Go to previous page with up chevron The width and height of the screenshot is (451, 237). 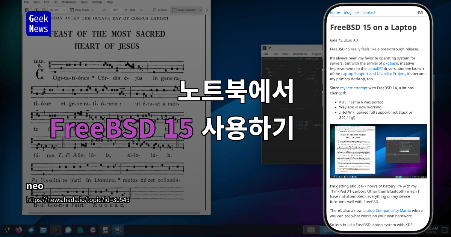104,10
